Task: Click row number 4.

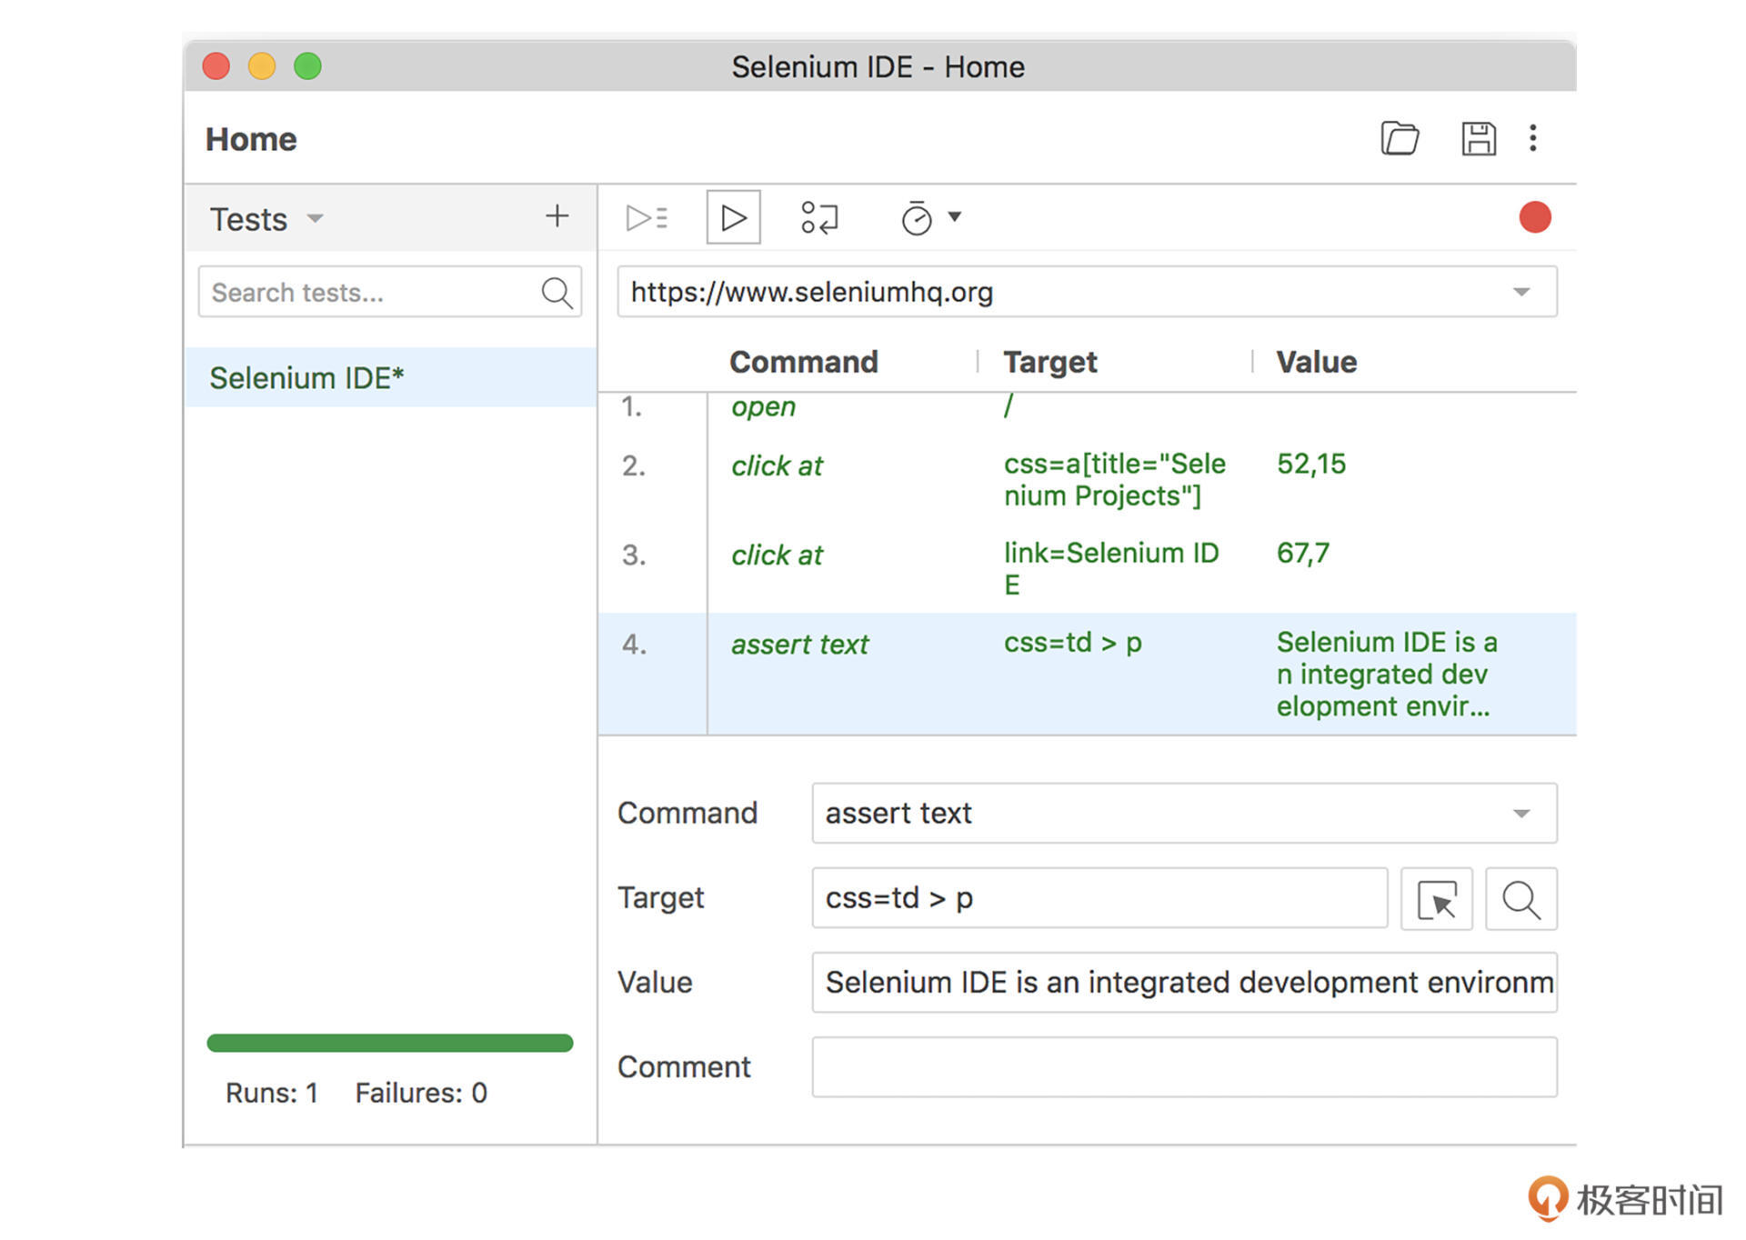Action: click(634, 644)
